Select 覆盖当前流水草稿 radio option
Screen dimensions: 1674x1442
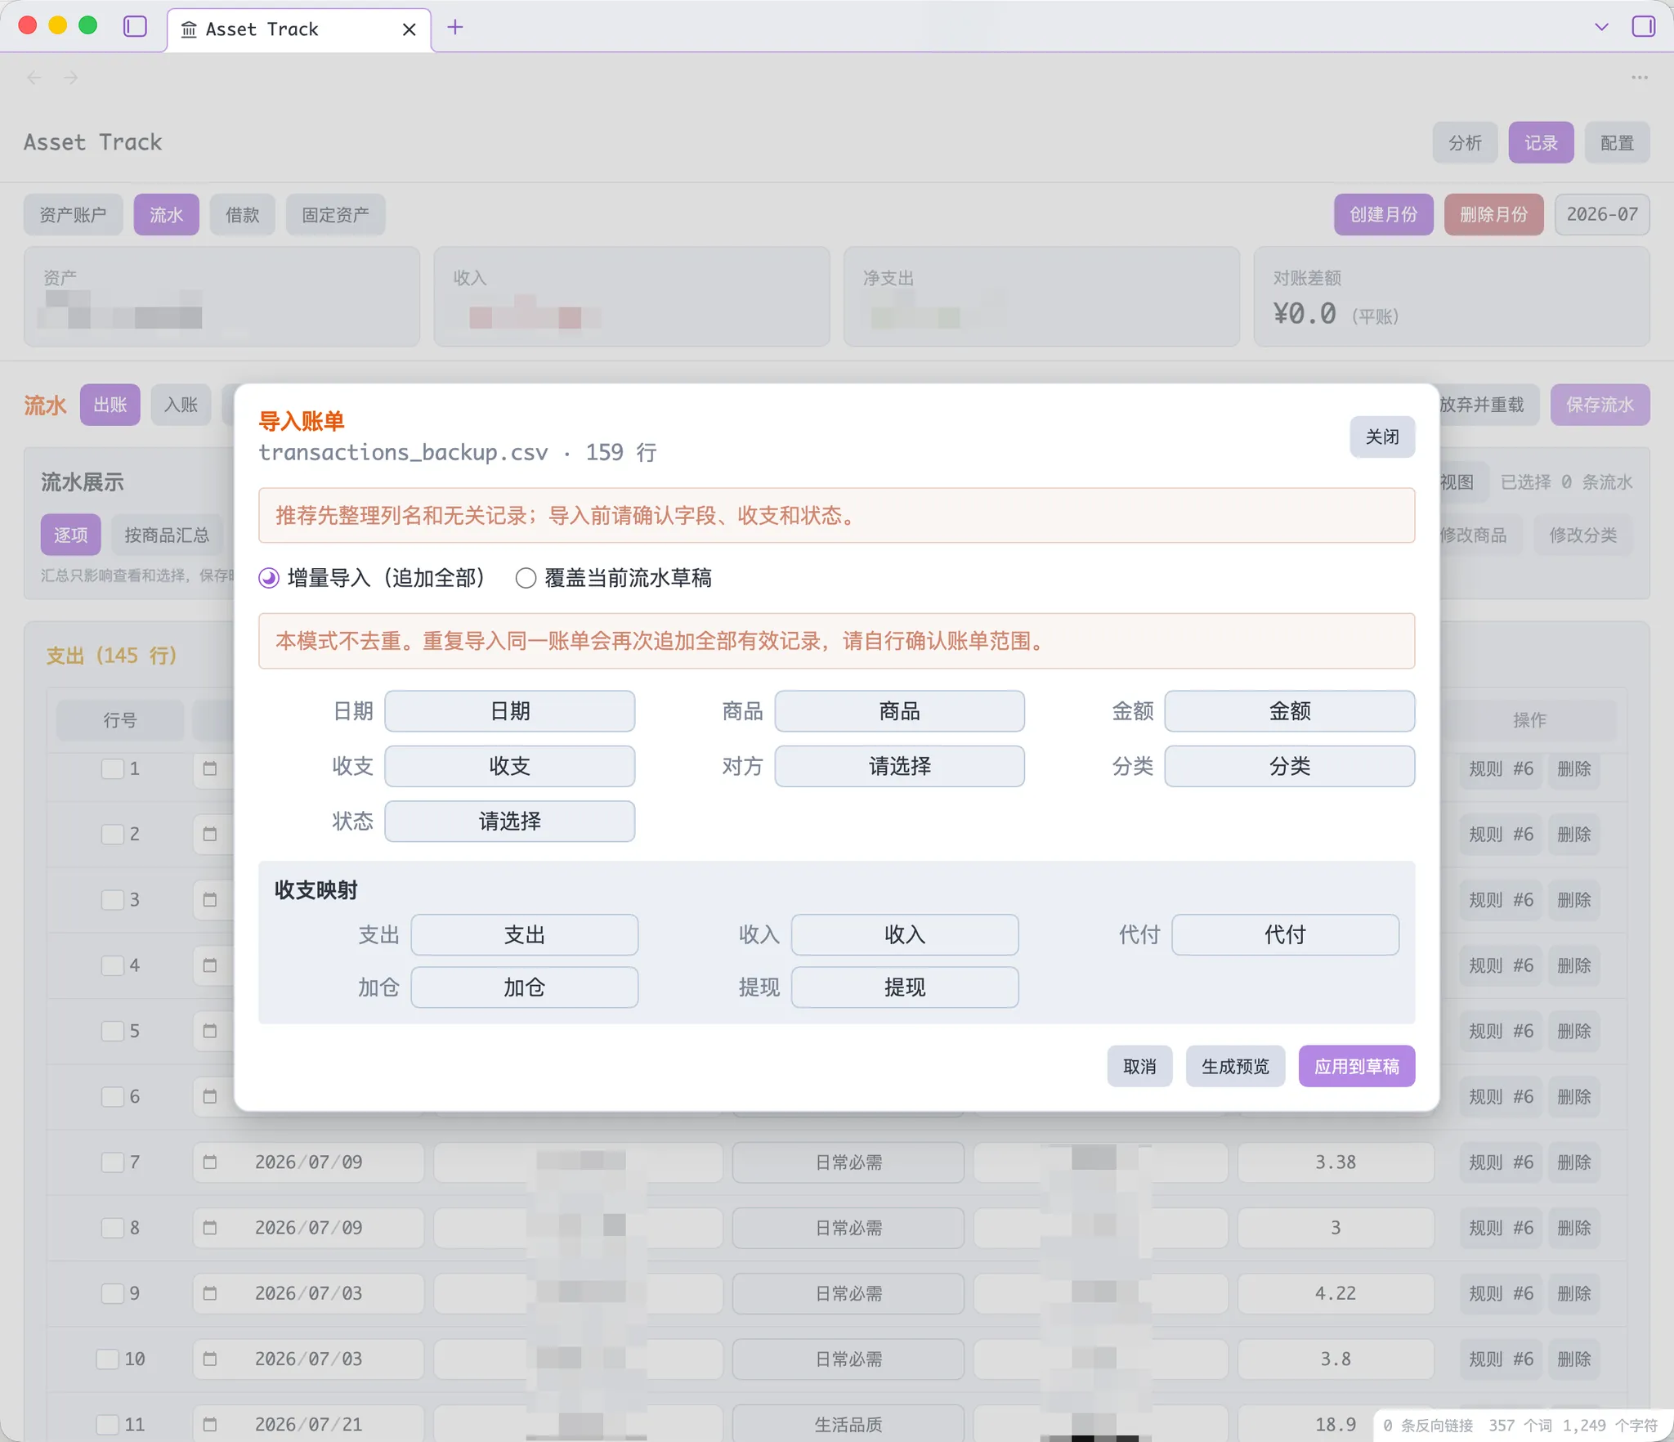(526, 579)
